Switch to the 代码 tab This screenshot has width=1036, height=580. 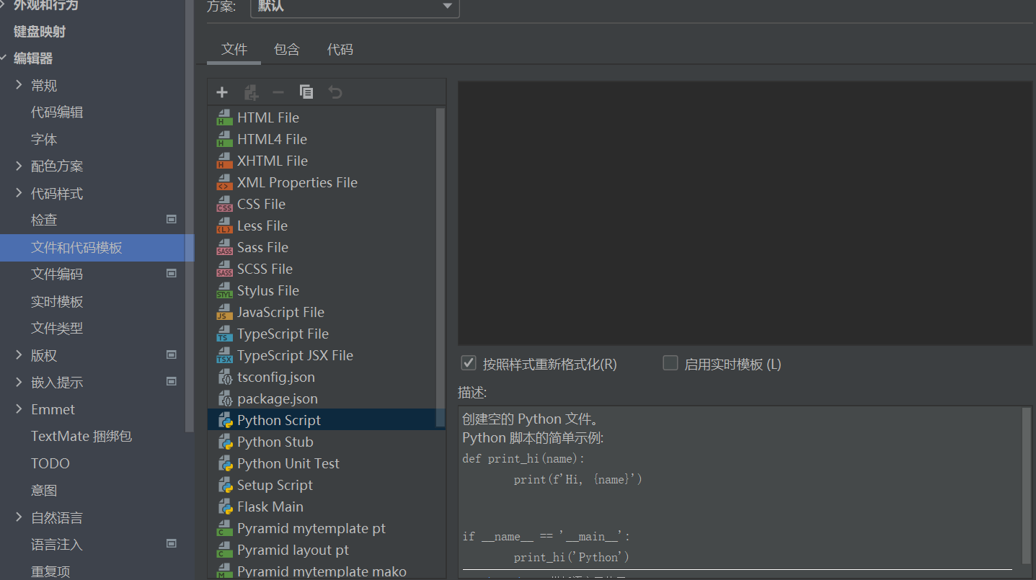(340, 49)
